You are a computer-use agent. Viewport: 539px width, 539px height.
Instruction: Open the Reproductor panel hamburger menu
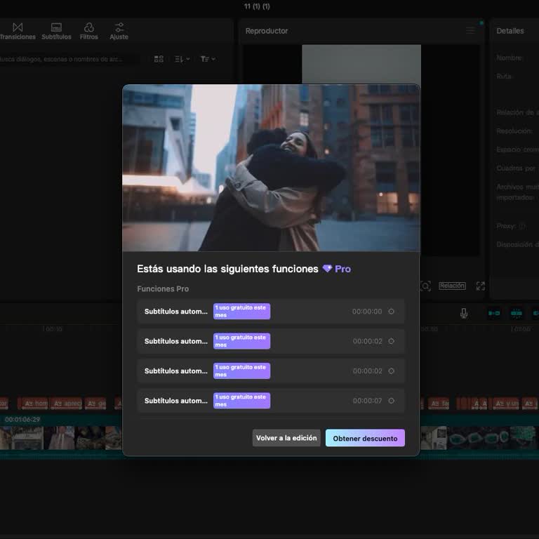(x=470, y=31)
